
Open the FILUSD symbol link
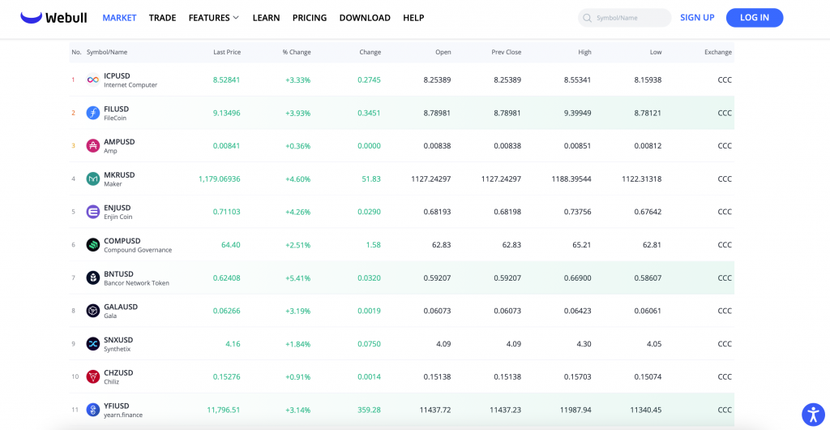point(117,109)
